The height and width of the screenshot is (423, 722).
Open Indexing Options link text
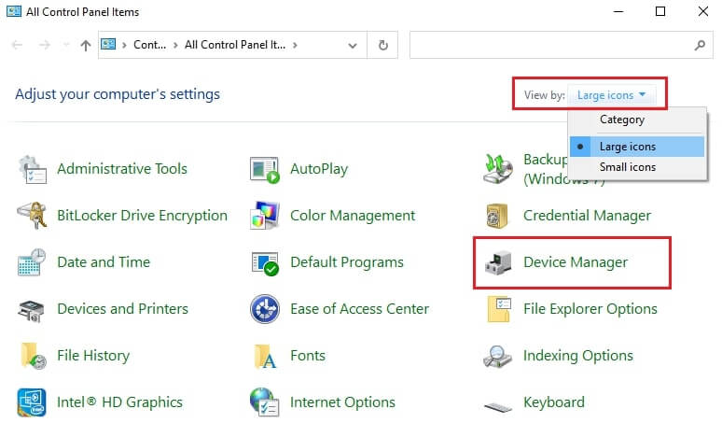578,356
